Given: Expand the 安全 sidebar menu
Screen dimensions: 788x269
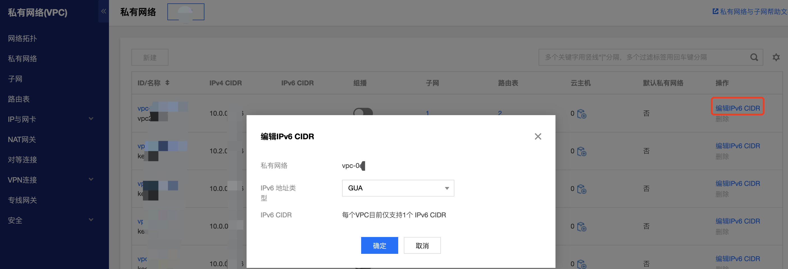Looking at the screenshot, I should pos(91,220).
